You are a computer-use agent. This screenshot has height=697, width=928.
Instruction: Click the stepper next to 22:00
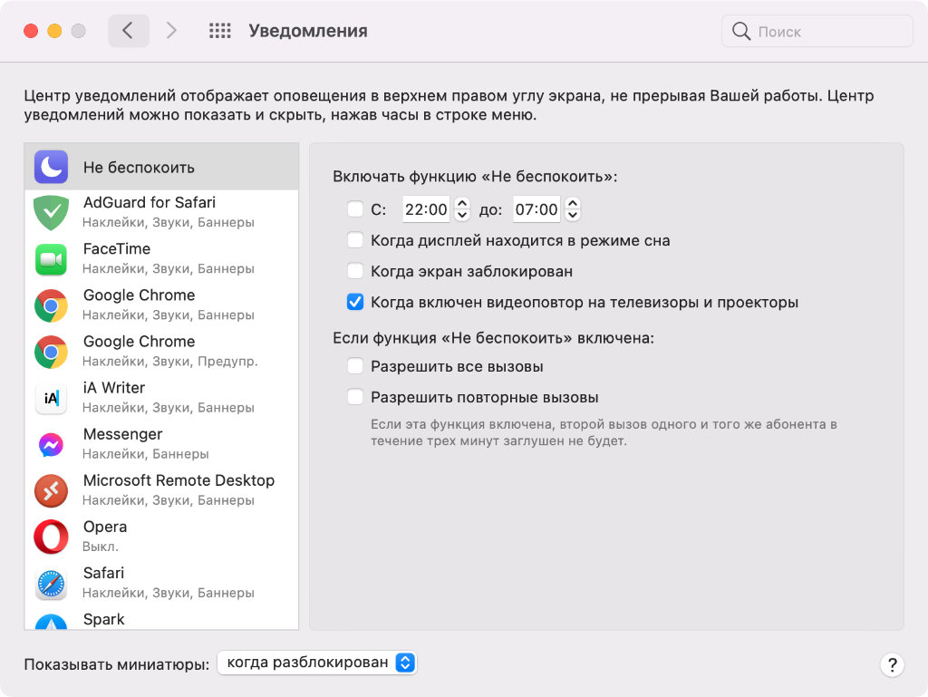coord(462,209)
